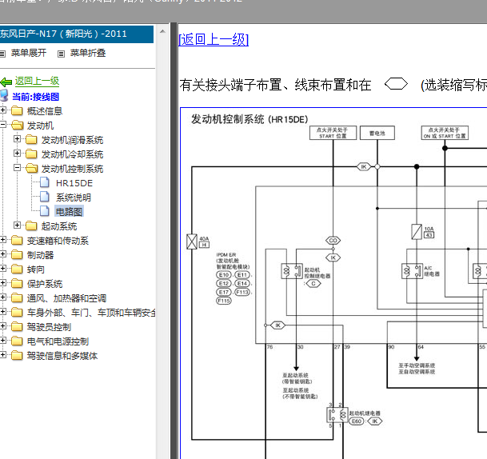Open the 返回上一级 link in sidebar
Screen dimensions: 487x459
point(37,82)
